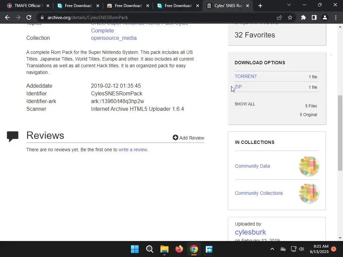
Task: Open the blue arrow app in taskbar
Action: pos(209,249)
